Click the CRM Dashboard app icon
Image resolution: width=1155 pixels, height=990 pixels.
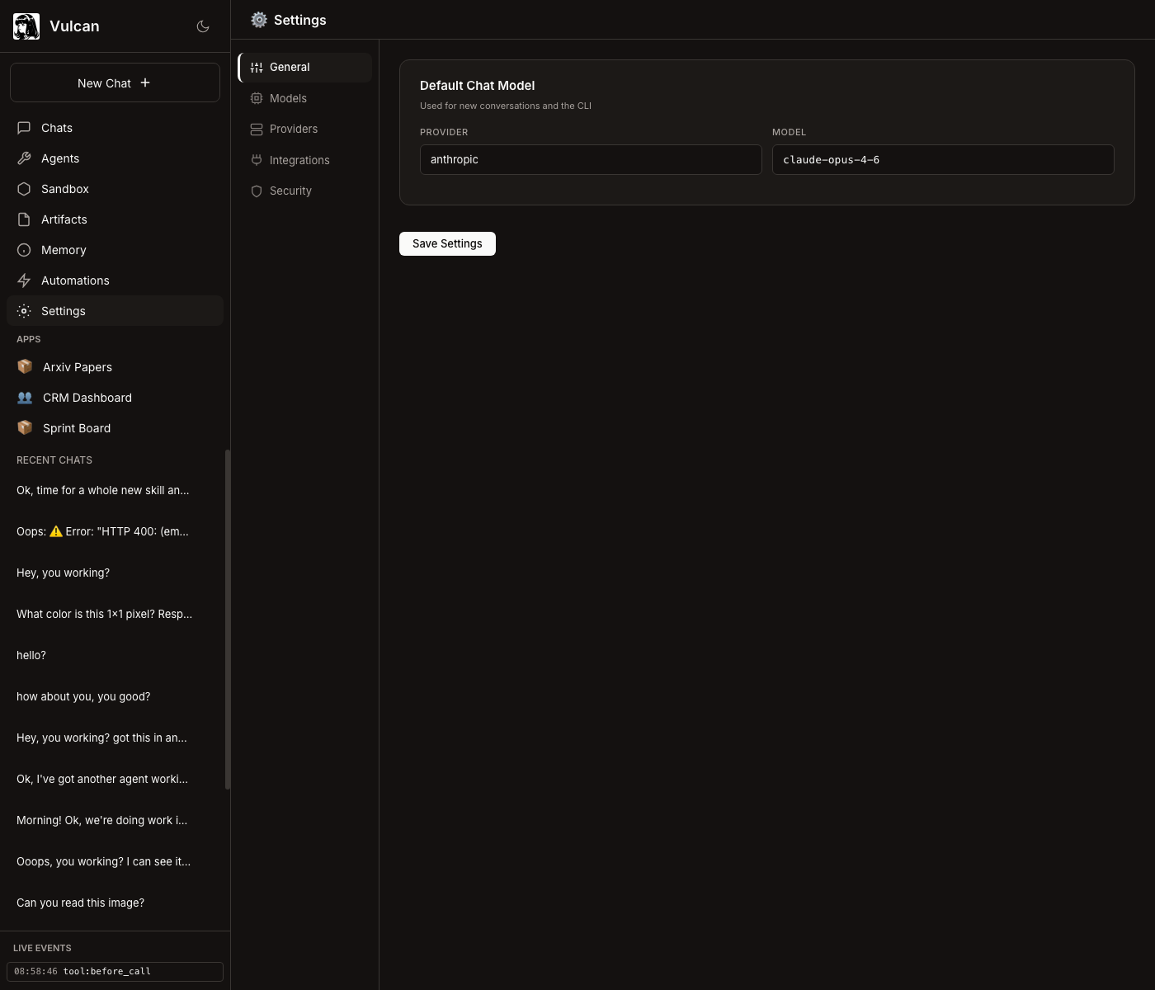25,398
